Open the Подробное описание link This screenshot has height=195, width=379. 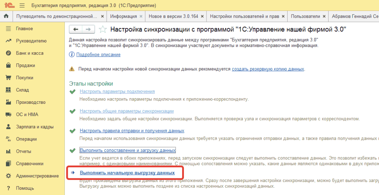98,55
